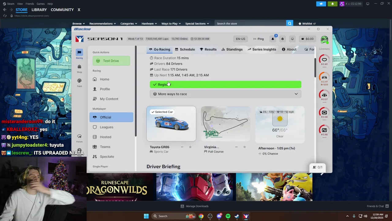The width and height of the screenshot is (392, 221).
Task: Click the green Register button
Action: click(225, 84)
